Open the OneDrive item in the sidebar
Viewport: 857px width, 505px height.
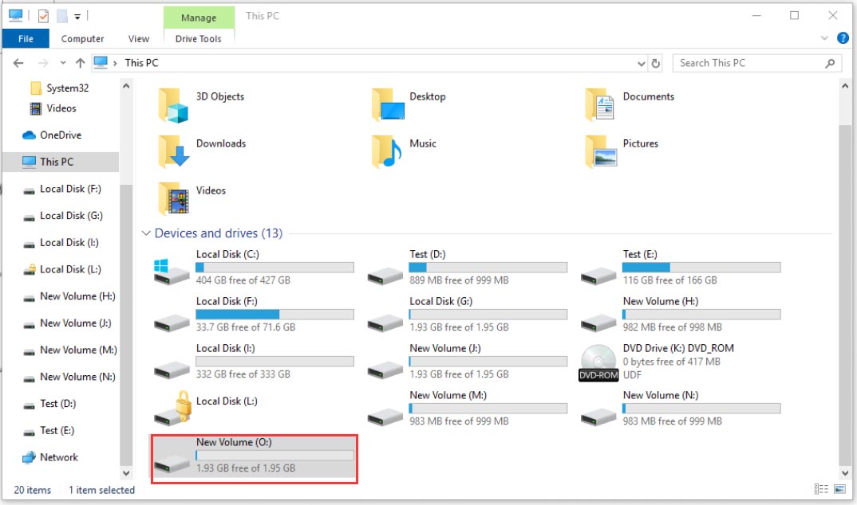[60, 135]
